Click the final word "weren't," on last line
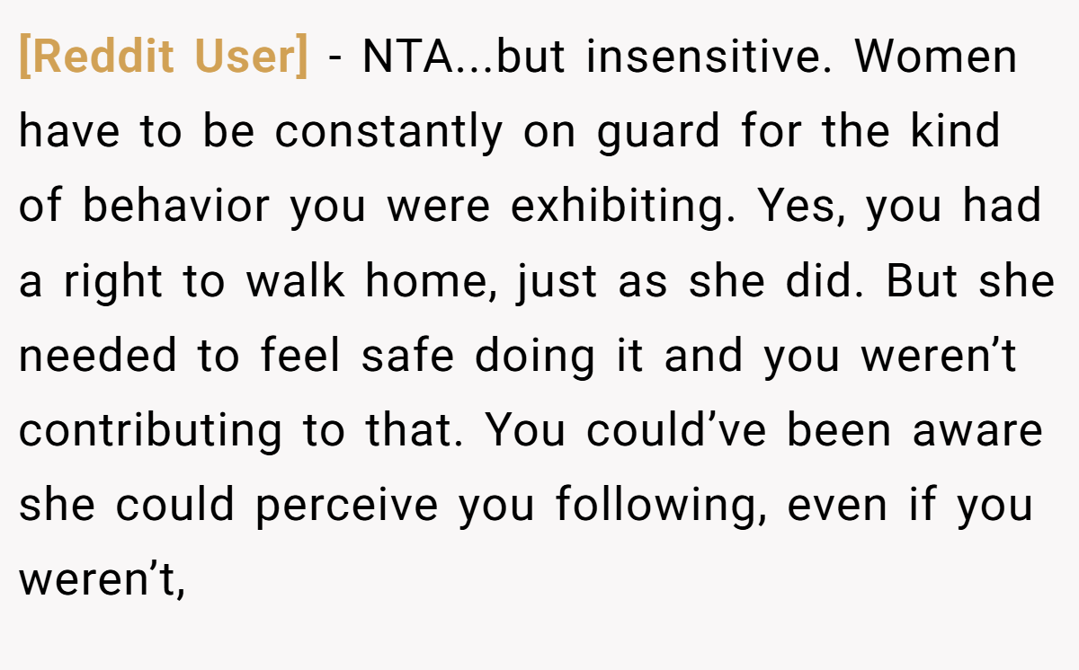Viewport: 1079px width, 670px height. [x=102, y=580]
